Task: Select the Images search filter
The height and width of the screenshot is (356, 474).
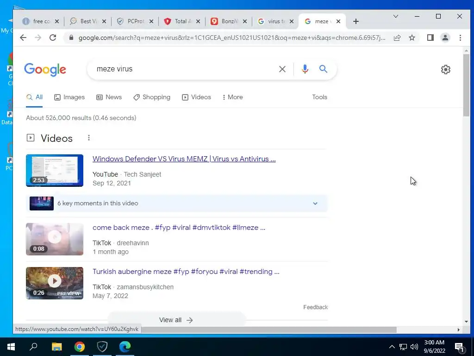Action: point(69,97)
